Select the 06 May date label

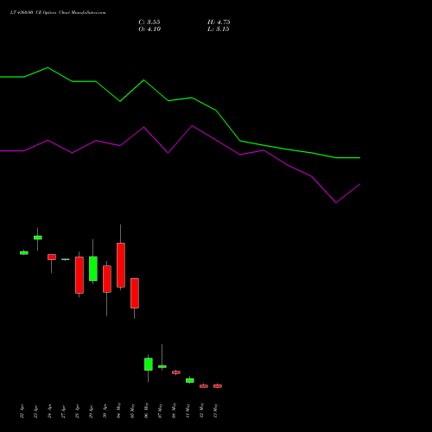coord(147,410)
